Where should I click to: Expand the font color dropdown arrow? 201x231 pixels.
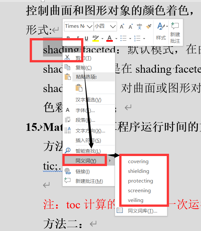click(x=116, y=38)
